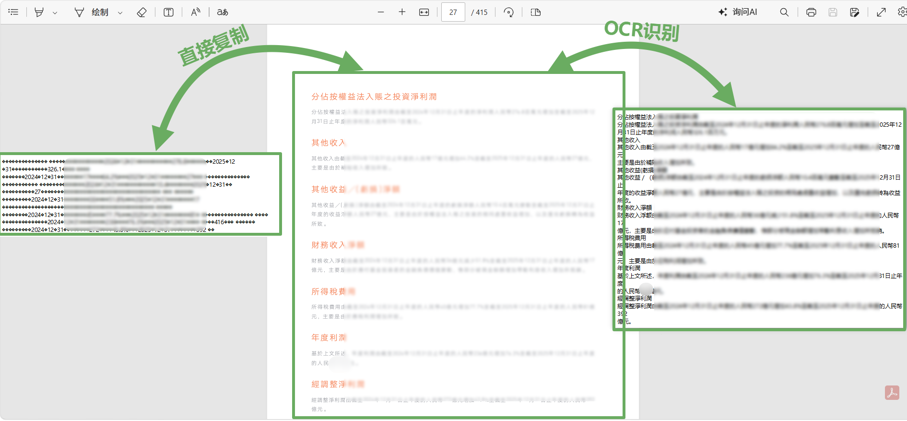Select the highlight tool
Viewport: 907px width, 421px height.
(x=39, y=12)
